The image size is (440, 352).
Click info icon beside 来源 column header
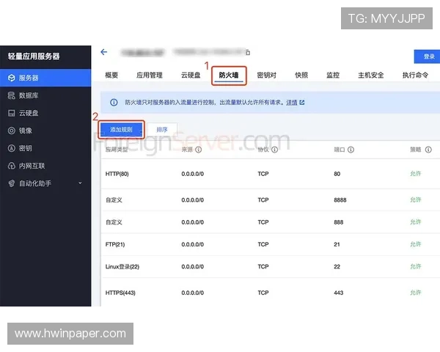click(199, 150)
